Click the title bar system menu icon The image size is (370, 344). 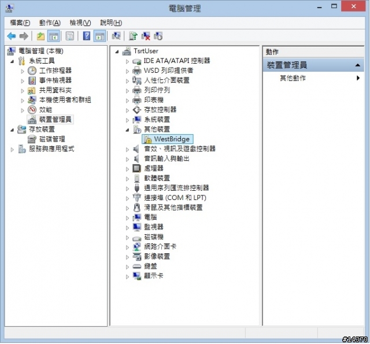9,8
